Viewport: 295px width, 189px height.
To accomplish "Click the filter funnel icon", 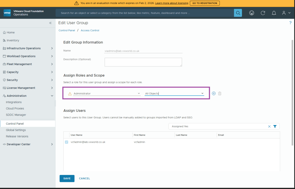I will click(x=275, y=126).
